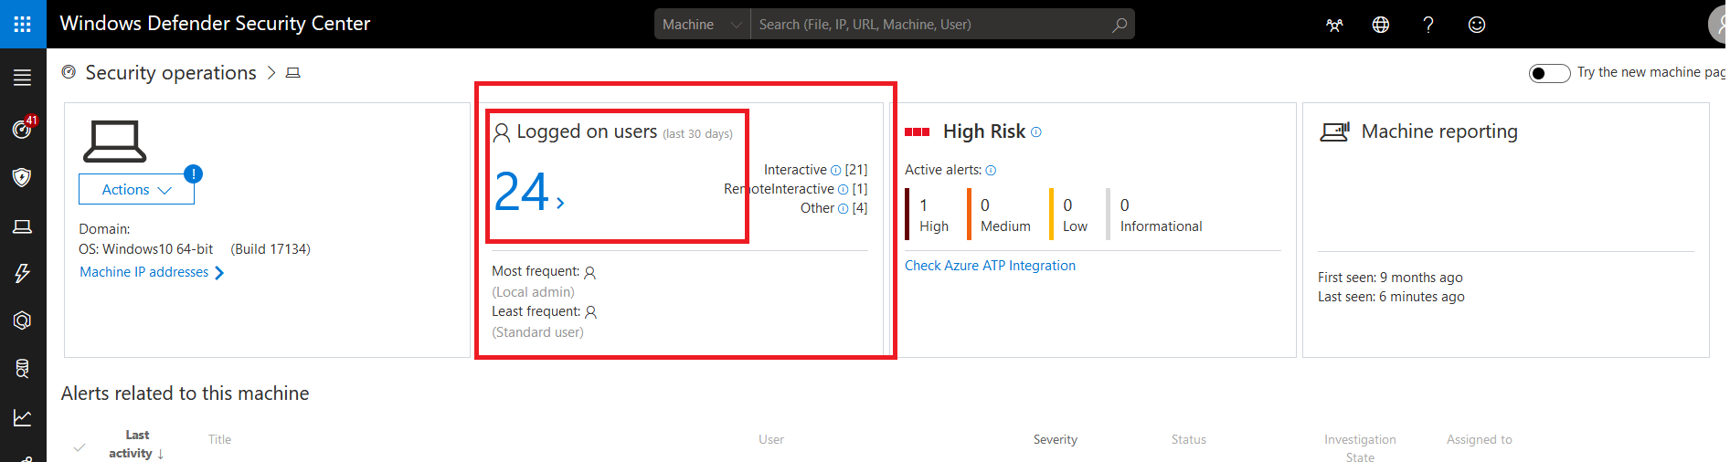Click the Severity column header

point(1056,439)
